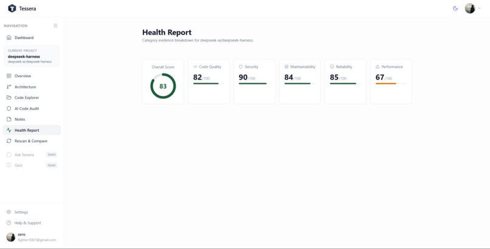This screenshot has width=490, height=249.
Task: Click the Soon badge next to Ask Tessera
Action: click(x=52, y=154)
